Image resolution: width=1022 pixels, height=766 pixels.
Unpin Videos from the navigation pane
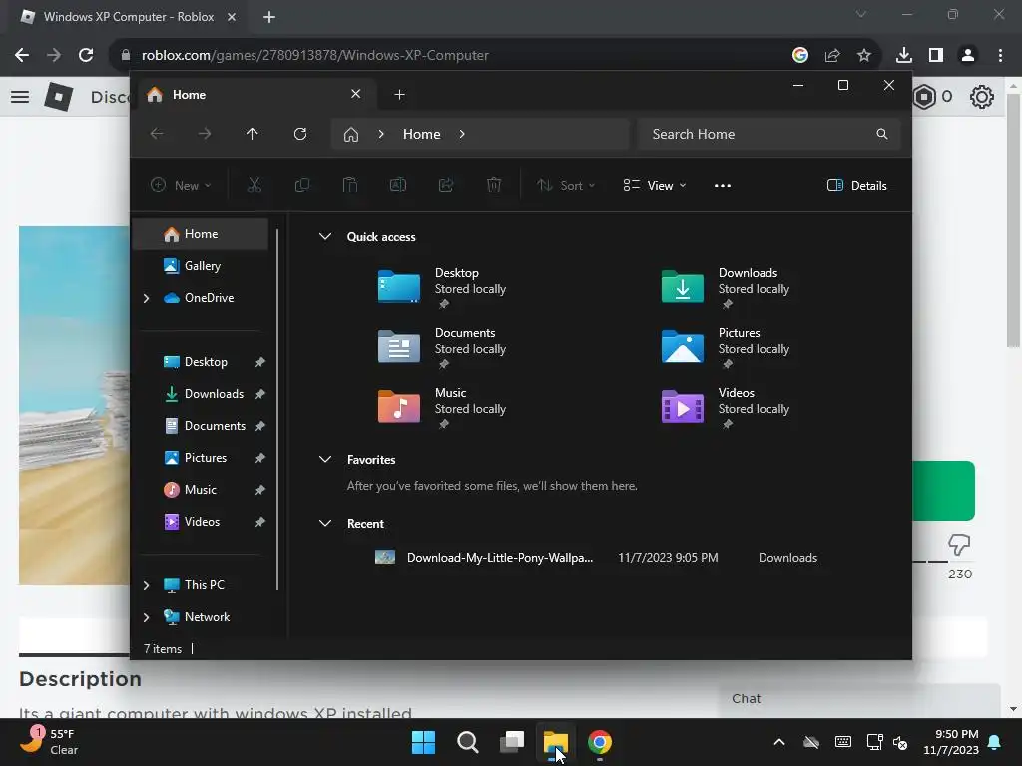pyautogui.click(x=260, y=522)
